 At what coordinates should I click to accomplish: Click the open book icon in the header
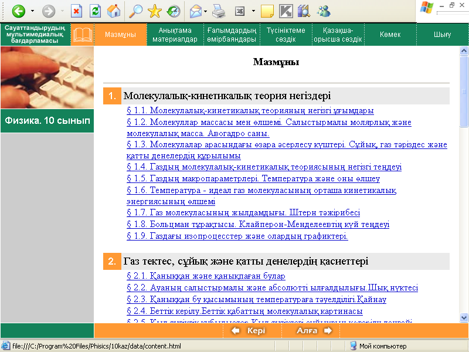click(x=82, y=35)
